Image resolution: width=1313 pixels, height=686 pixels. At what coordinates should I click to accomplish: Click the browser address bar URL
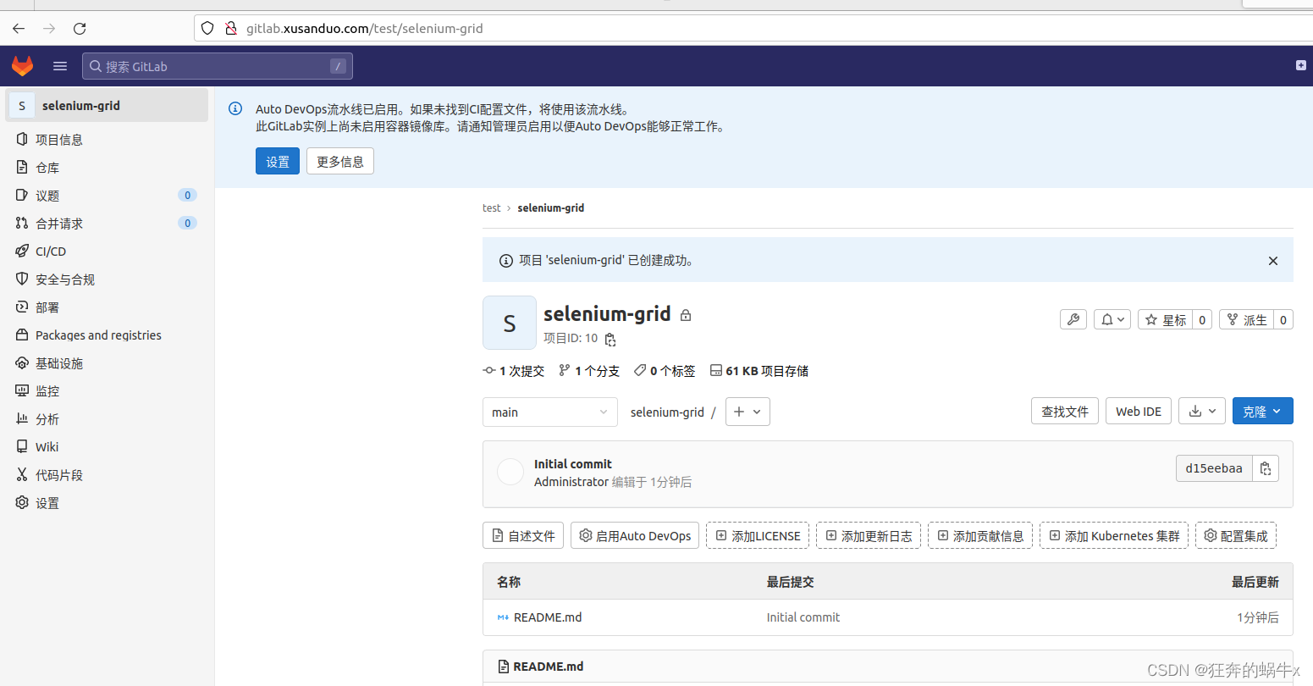pos(365,29)
